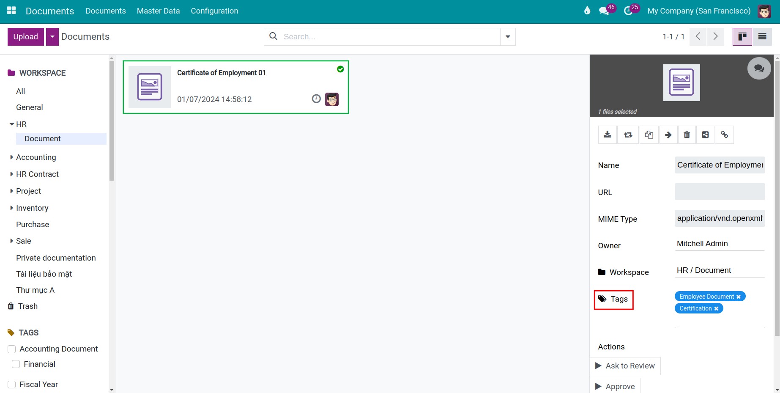Click the Ask to Review action
This screenshot has height=393, width=780.
(625, 366)
